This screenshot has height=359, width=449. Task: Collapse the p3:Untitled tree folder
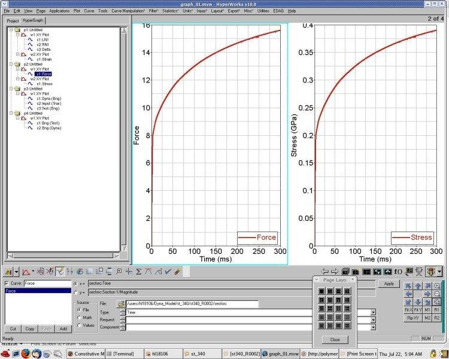[x=11, y=89]
